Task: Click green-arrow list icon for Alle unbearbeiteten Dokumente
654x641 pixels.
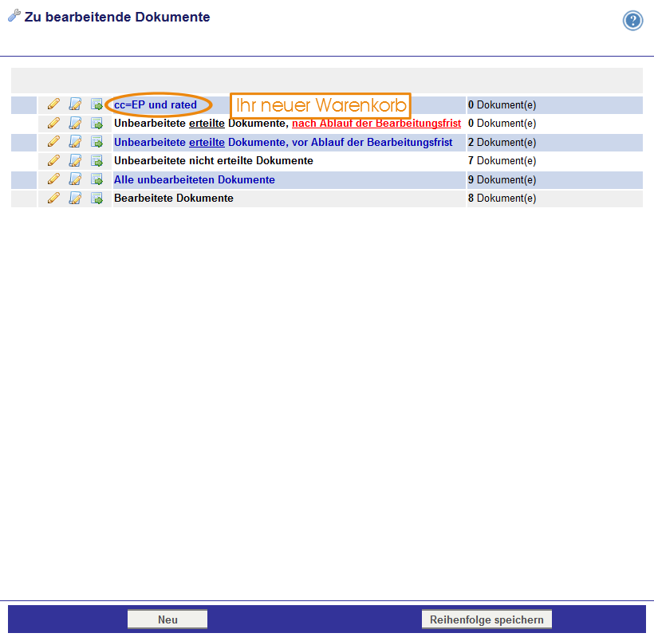Action: [x=97, y=179]
